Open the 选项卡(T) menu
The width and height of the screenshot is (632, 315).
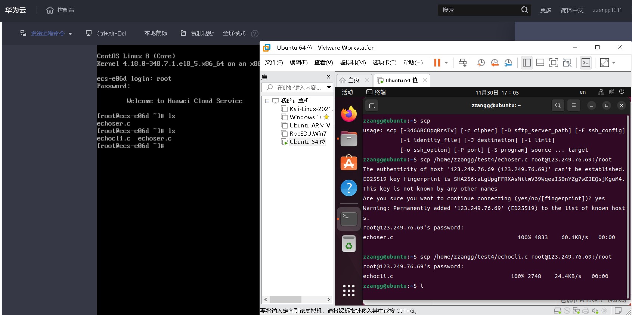[x=384, y=62]
